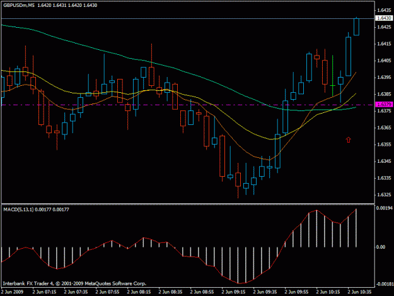Click the red up-arrow signal marker
Screen dimensions: 394x296
pyautogui.click(x=348, y=140)
